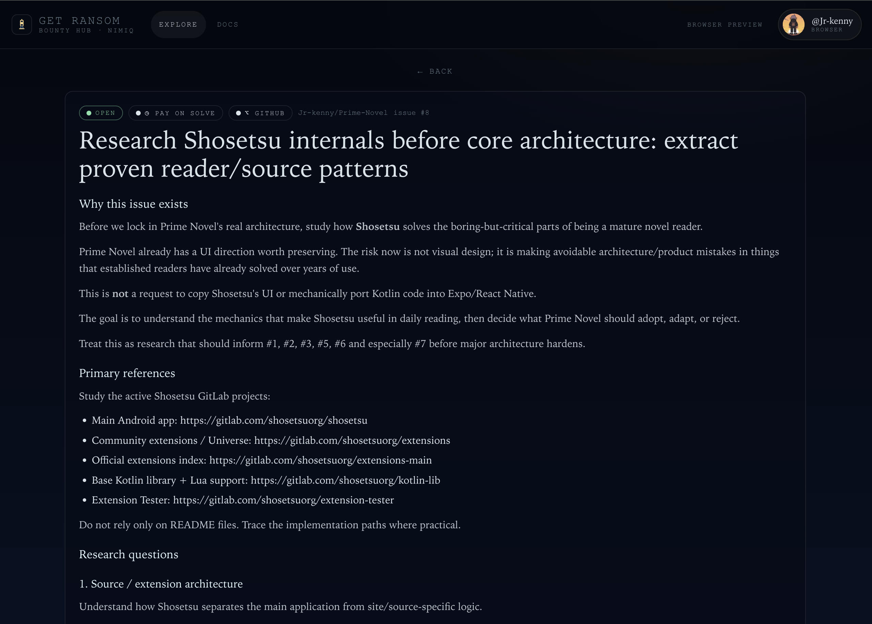872x624 pixels.
Task: Click the GitHub branch icon in badge
Action: pos(247,113)
